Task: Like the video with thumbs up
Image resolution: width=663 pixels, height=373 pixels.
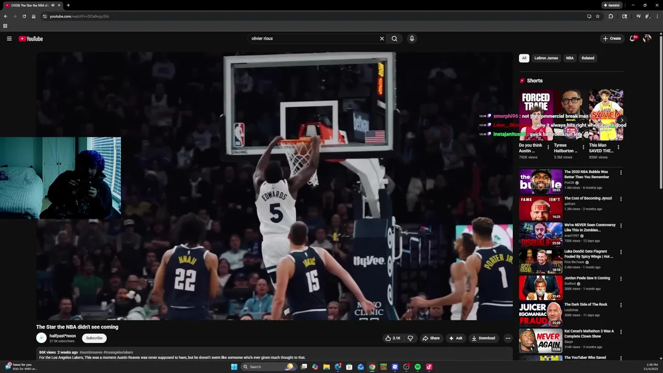Action: pyautogui.click(x=393, y=338)
